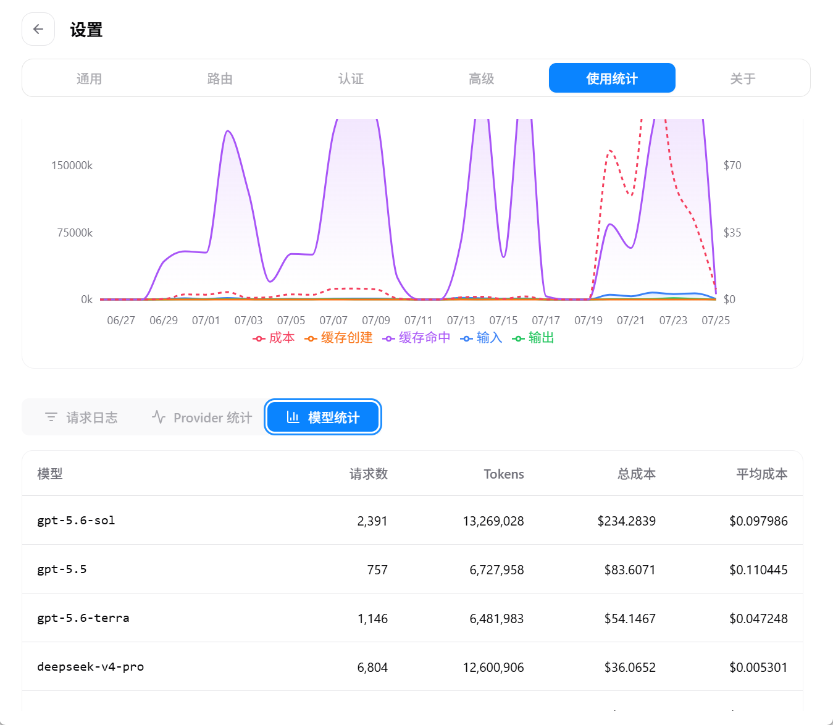Hide the 缓存命中 chart series
Viewport: 833px width, 725px height.
[417, 338]
